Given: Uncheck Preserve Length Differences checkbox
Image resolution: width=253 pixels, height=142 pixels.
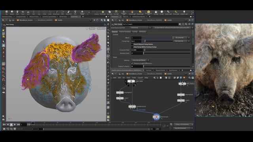Looking at the screenshot, I should tap(132, 64).
